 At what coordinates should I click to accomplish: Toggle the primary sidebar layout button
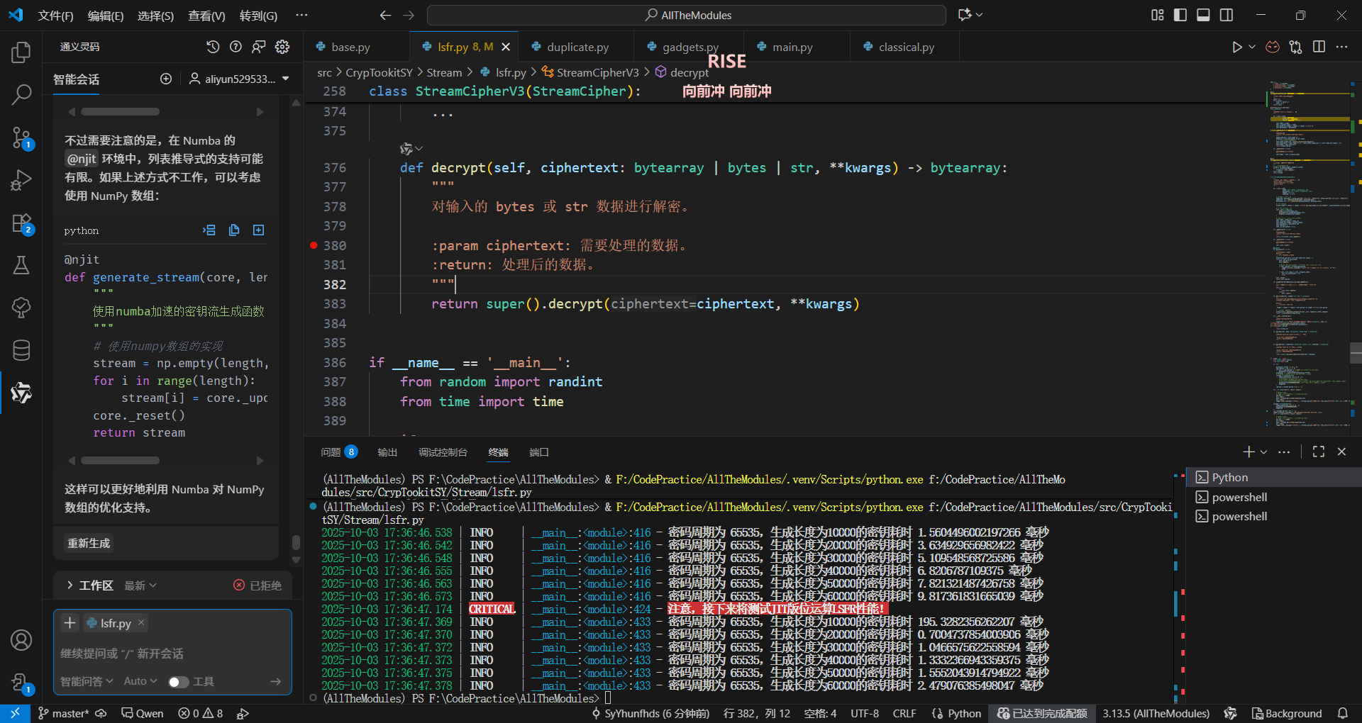1180,15
